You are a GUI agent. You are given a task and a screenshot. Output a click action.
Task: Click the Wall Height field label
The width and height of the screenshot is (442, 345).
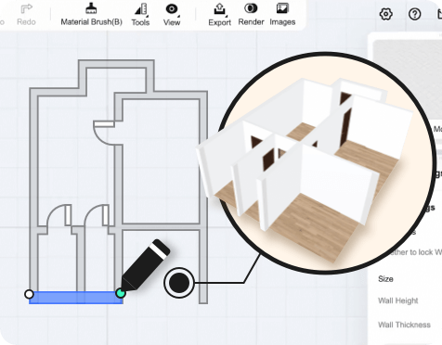(397, 300)
